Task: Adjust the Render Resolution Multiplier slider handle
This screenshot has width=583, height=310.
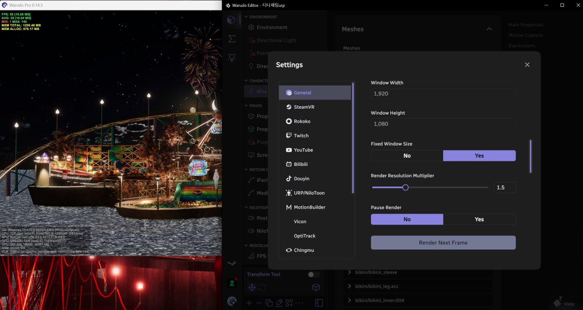Action: tap(405, 187)
